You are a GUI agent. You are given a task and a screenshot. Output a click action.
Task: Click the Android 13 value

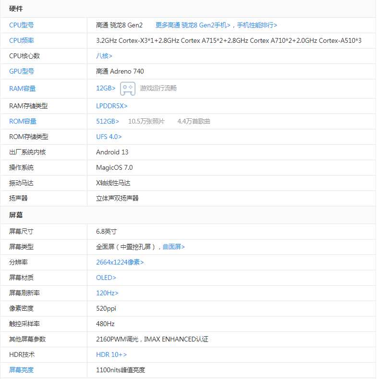tap(112, 152)
